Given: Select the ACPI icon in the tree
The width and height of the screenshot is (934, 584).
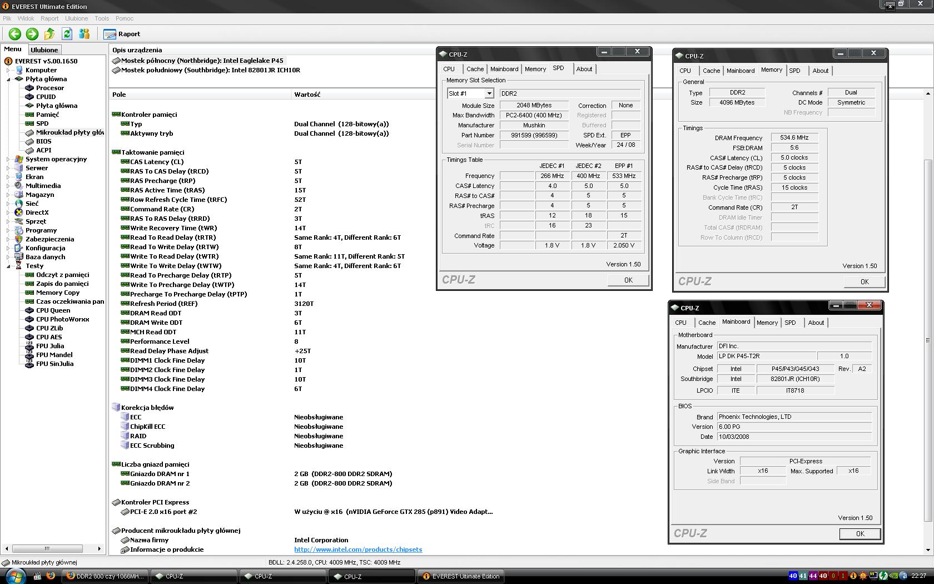Looking at the screenshot, I should point(29,150).
